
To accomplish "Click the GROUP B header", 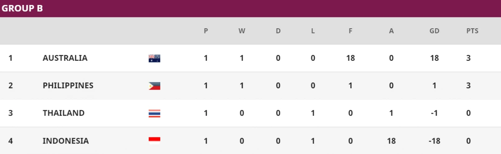I will click(23, 8).
